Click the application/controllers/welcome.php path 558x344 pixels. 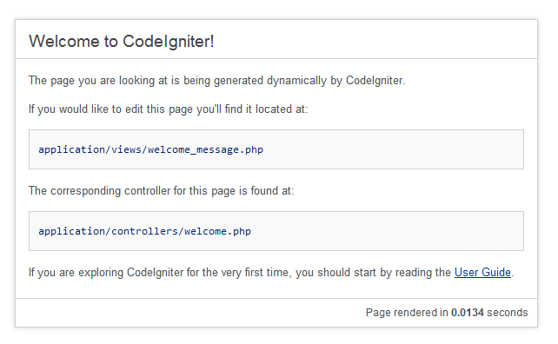point(145,231)
